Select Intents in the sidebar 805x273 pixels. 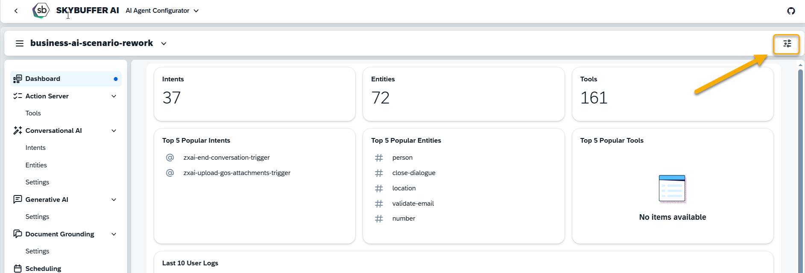point(35,148)
